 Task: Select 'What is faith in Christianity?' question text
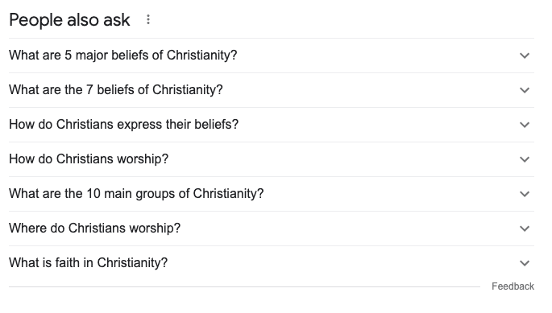pyautogui.click(x=89, y=262)
